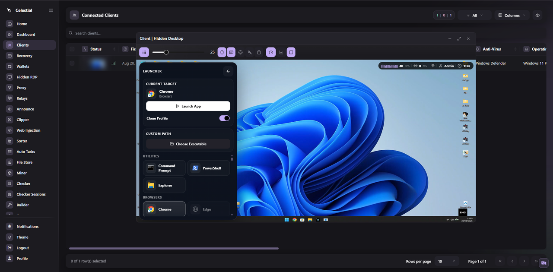This screenshot has height=272, width=553.
Task: Open the Notifications bell icon
Action: coord(10,227)
